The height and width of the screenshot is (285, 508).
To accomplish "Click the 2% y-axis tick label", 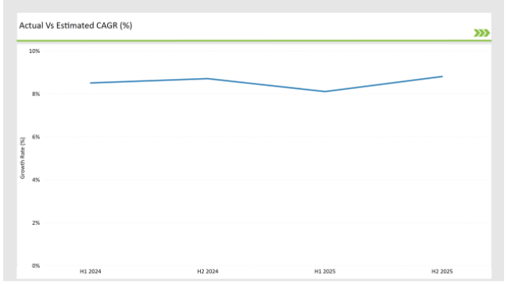I will (36, 223).
